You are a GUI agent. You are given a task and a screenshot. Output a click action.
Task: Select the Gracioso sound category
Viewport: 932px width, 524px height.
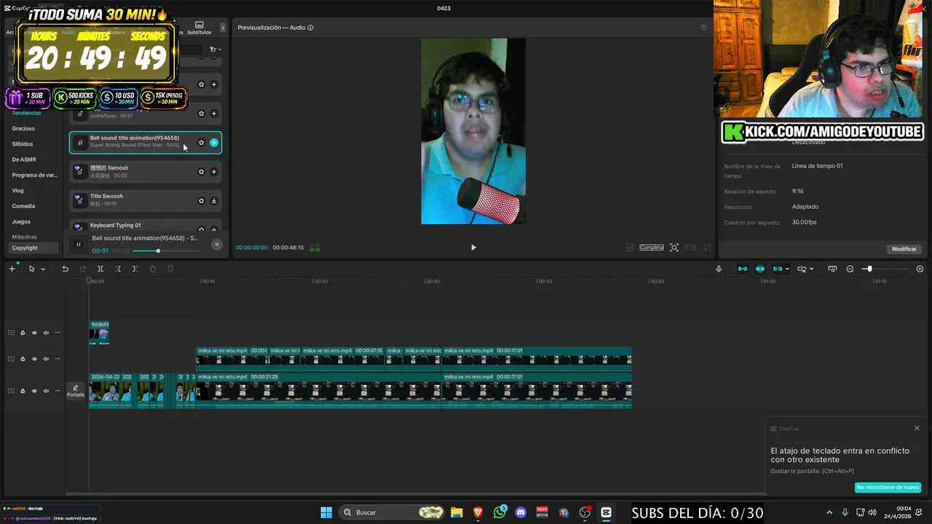click(x=23, y=128)
